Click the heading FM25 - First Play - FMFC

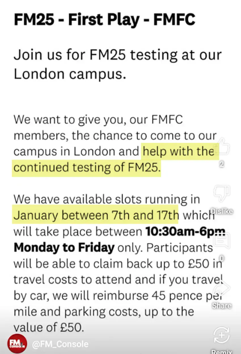pos(104,20)
